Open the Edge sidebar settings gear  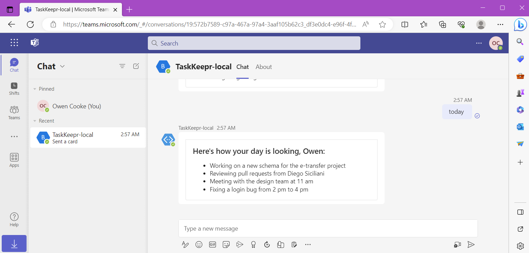click(x=520, y=246)
